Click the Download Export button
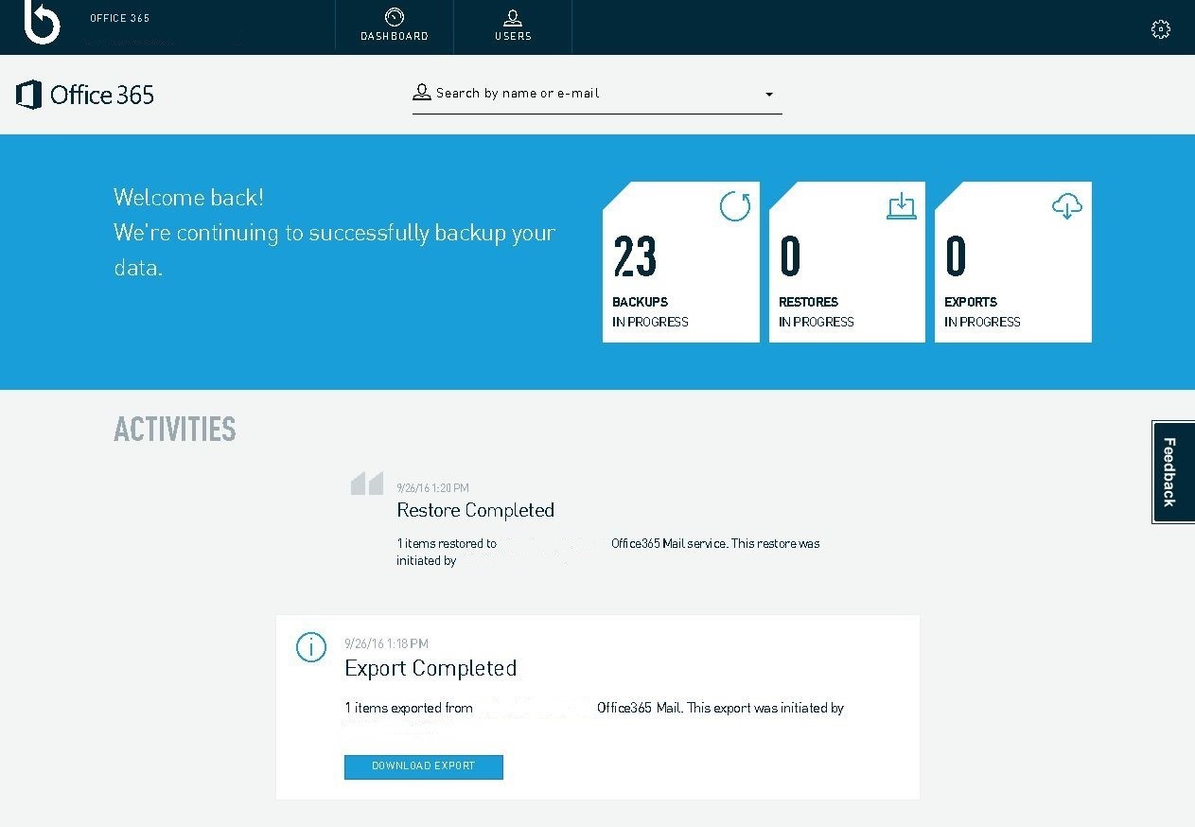Screen dimensions: 1195x827 (424, 766)
